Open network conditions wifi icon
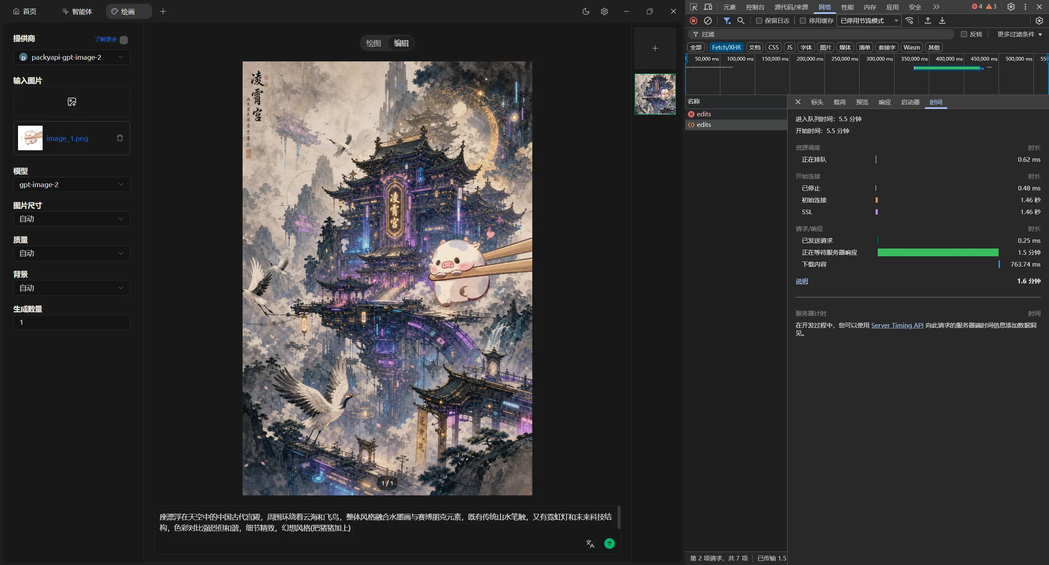 coord(909,20)
